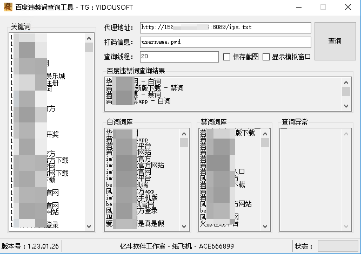Click the 亿斗软件工作室 status bar text
The height and width of the screenshot is (254, 361).
[x=177, y=246]
